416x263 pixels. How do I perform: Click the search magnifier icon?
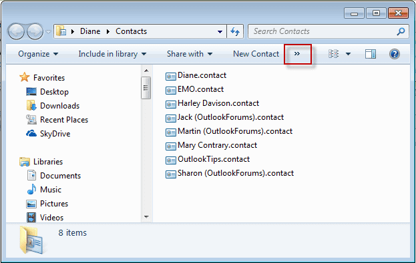pyautogui.click(x=401, y=31)
